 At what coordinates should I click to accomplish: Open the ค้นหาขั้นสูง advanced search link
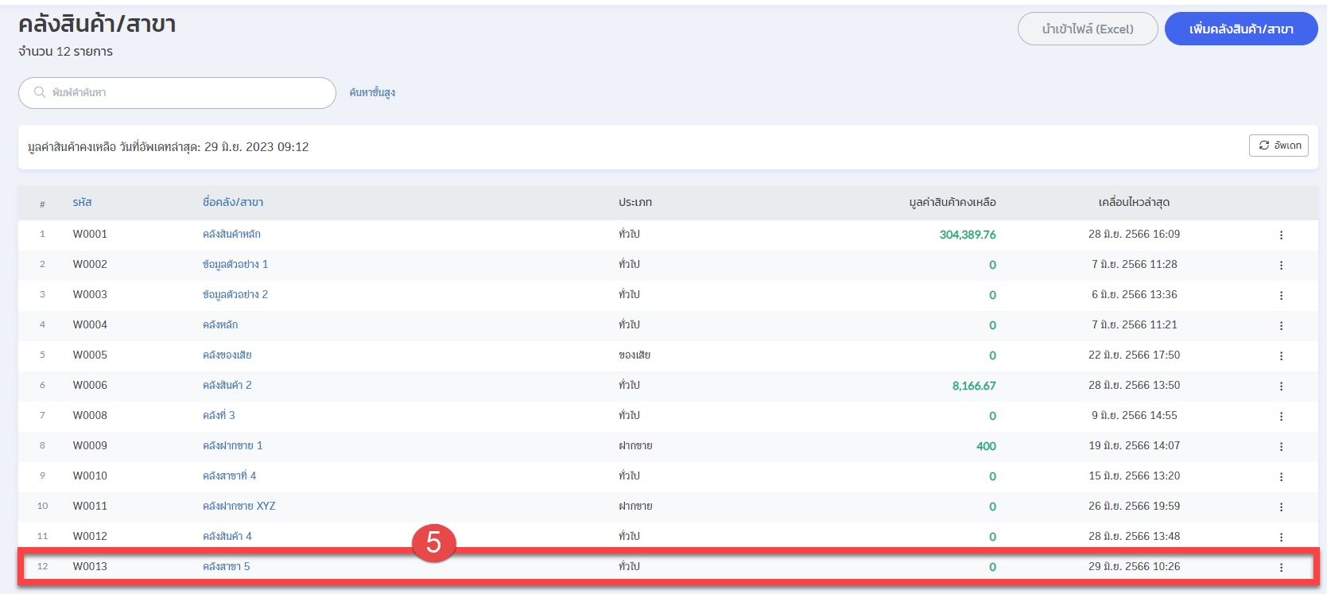point(372,92)
